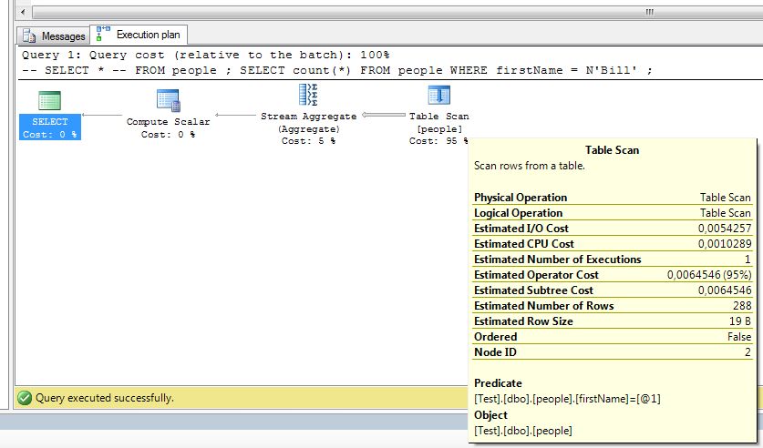Click the 'Table Scan' tooltip title
Screen dimensions: 763x448
tap(613, 150)
